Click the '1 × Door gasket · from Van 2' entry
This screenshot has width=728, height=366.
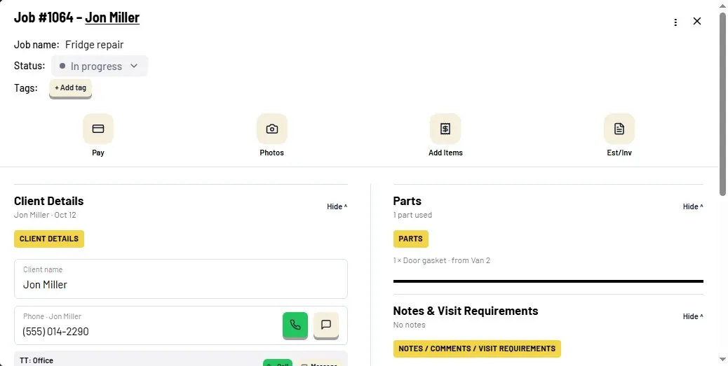click(x=442, y=260)
